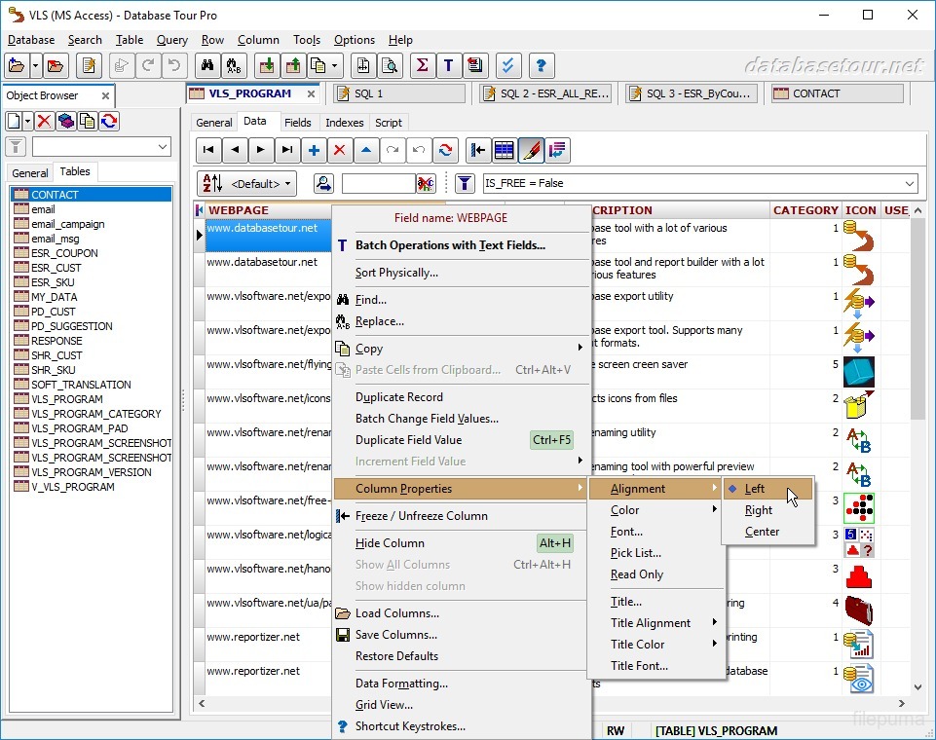
Task: Choose Hide Column from the context menu
Action: pos(390,543)
